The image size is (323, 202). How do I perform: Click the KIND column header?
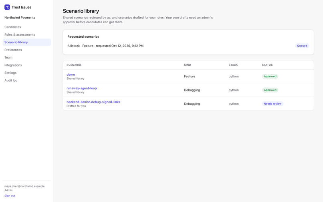point(188,65)
